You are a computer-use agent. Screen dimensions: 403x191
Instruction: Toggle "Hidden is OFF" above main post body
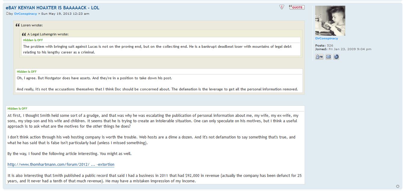pyautogui.click(x=17, y=108)
